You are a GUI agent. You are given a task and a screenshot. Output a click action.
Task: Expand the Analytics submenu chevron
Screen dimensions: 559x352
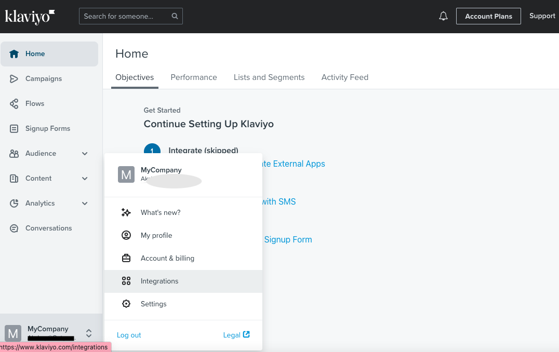coord(85,204)
